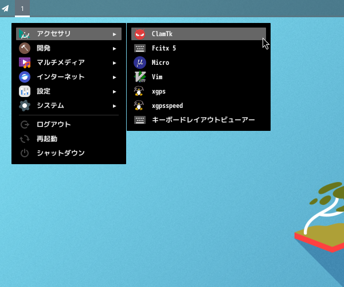Image resolution: width=344 pixels, height=287 pixels.
Task: Click the xgps penguin icon
Action: point(139,91)
